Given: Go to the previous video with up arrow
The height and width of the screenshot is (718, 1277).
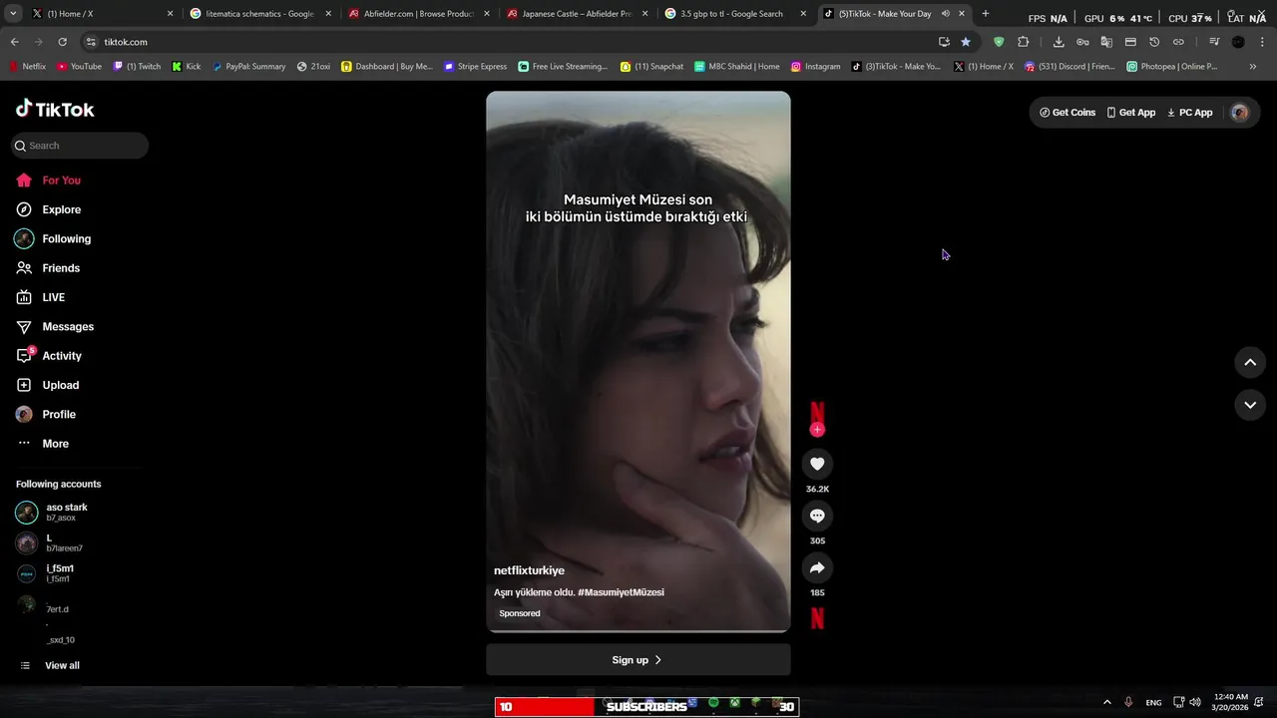Looking at the screenshot, I should coord(1250,362).
